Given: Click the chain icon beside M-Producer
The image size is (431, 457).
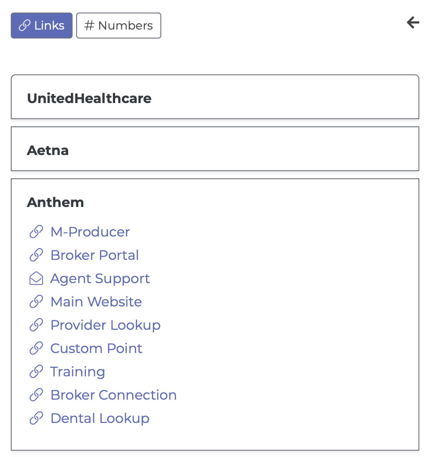Looking at the screenshot, I should (36, 232).
